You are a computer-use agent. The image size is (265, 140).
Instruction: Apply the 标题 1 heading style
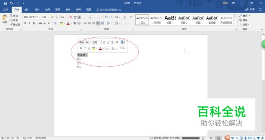tap(170, 20)
